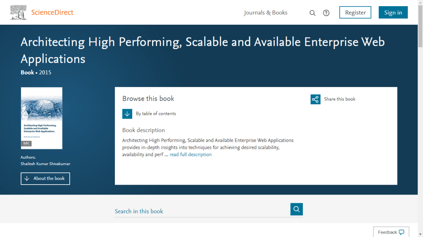The image size is (423, 237).
Task: Open help via question mark icon
Action: point(326,13)
